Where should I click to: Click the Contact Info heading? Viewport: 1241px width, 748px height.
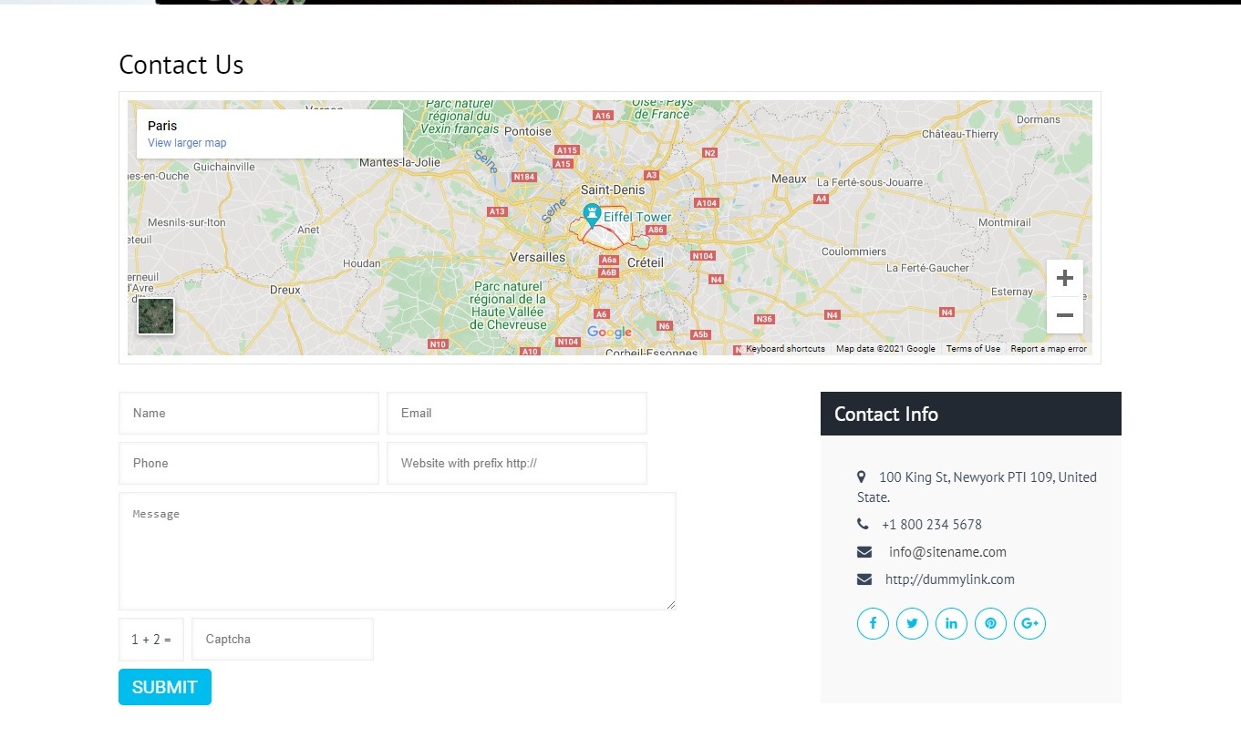886,414
